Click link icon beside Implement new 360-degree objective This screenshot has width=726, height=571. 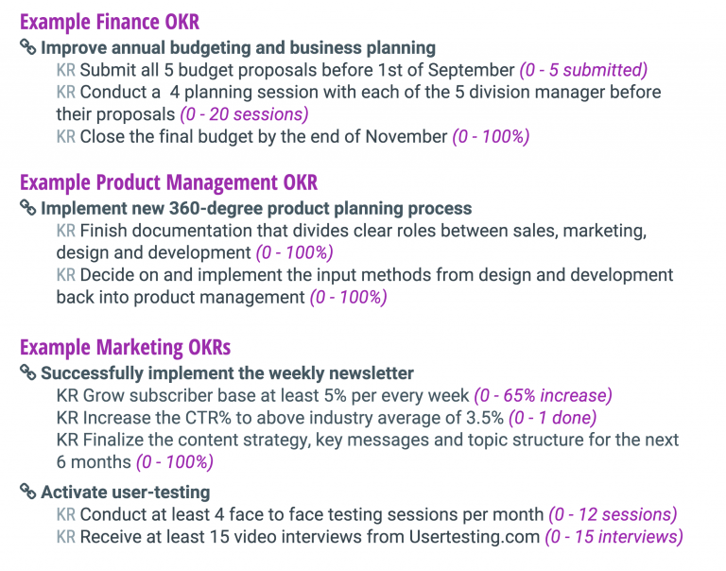pyautogui.click(x=27, y=208)
